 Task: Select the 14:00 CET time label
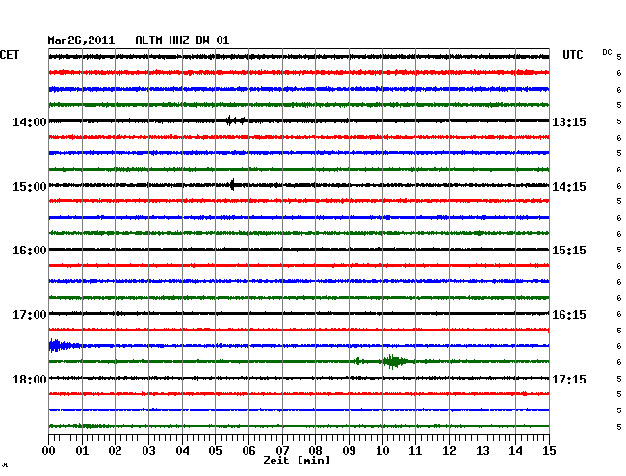[x=30, y=122]
